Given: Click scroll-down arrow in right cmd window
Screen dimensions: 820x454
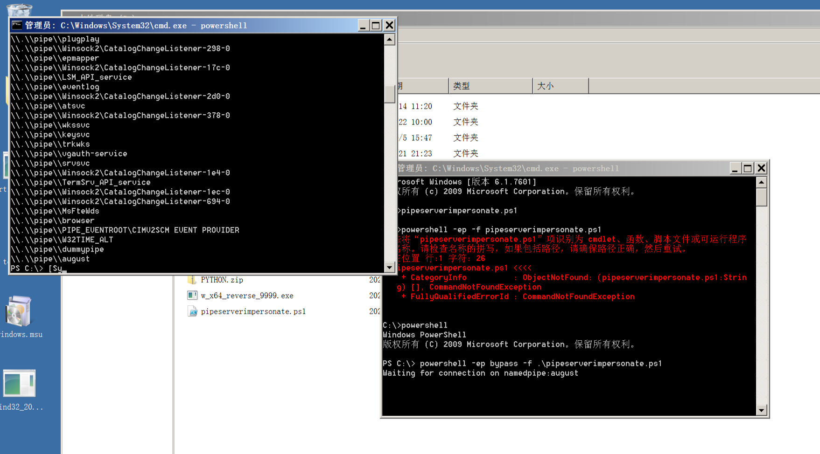Looking at the screenshot, I should (x=762, y=410).
